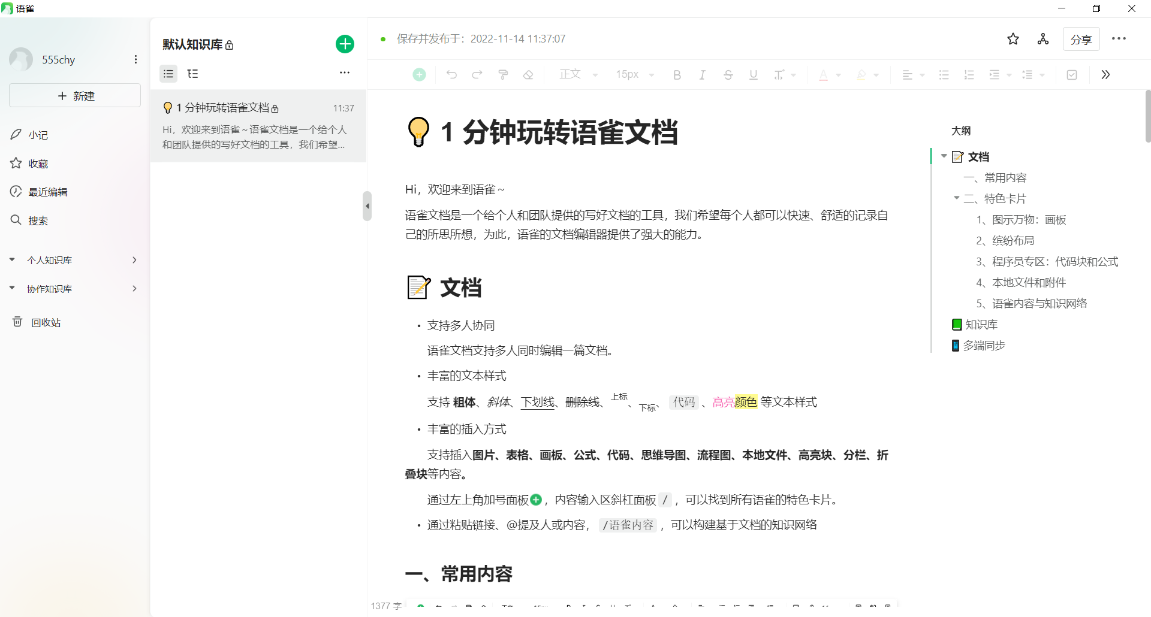The height and width of the screenshot is (617, 1151).
Task: Switch to list view mode
Action: (x=168, y=74)
